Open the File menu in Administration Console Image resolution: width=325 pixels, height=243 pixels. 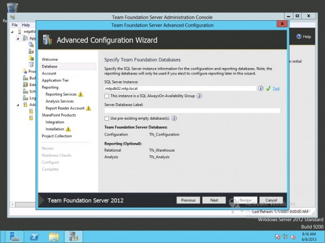coord(14,25)
